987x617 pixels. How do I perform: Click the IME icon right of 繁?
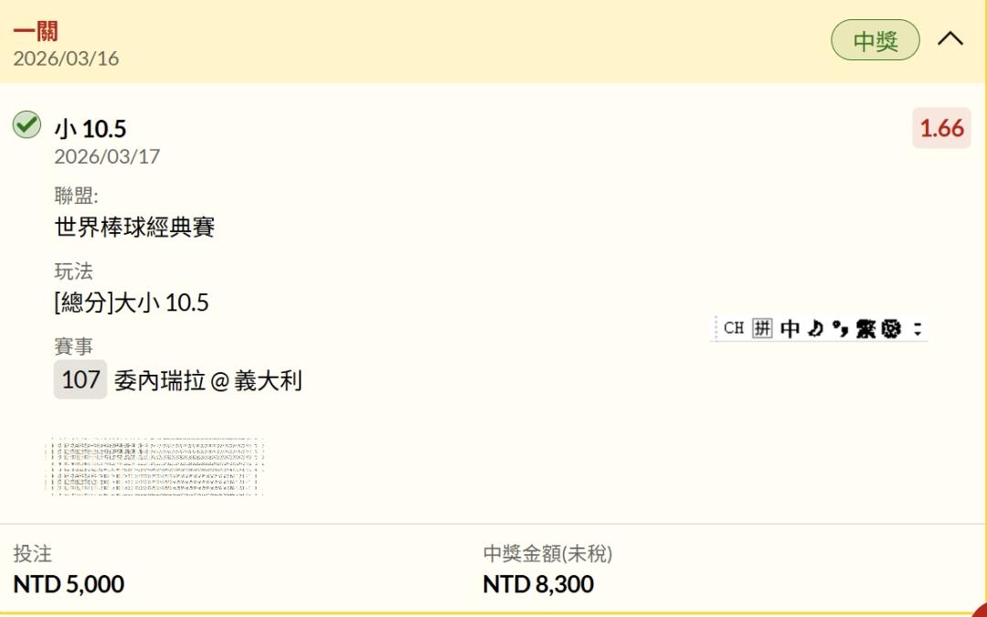coord(891,328)
